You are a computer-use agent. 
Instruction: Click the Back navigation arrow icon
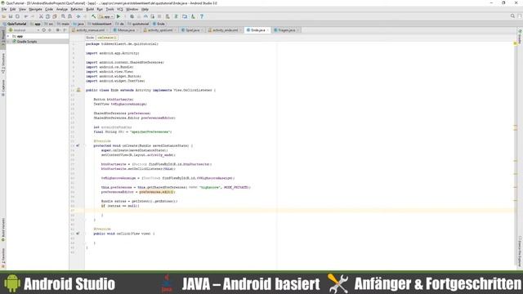click(78, 16)
